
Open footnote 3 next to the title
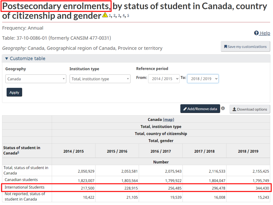pyautogui.click(x=119, y=16)
